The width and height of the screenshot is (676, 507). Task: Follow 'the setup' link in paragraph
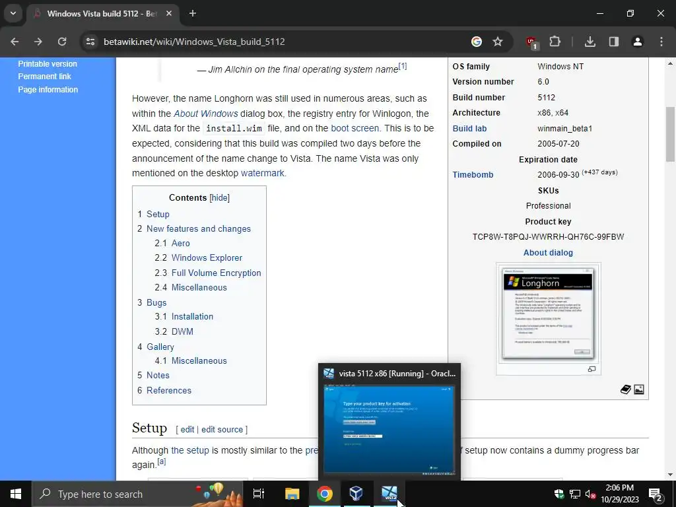click(190, 450)
